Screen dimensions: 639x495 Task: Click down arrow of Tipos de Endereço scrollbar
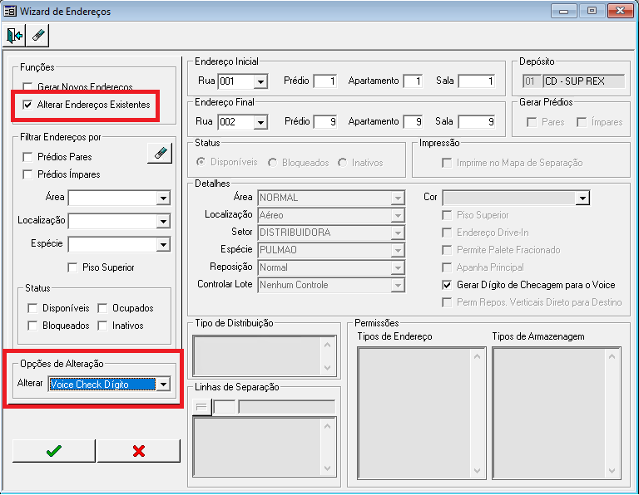click(478, 471)
